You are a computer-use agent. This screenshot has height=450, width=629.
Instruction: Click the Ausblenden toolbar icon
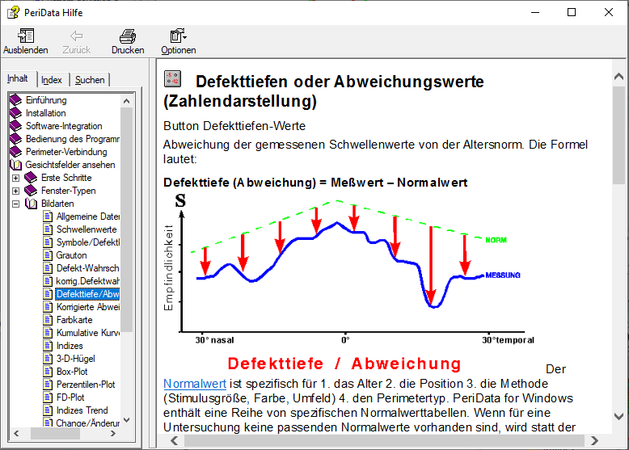point(26,36)
